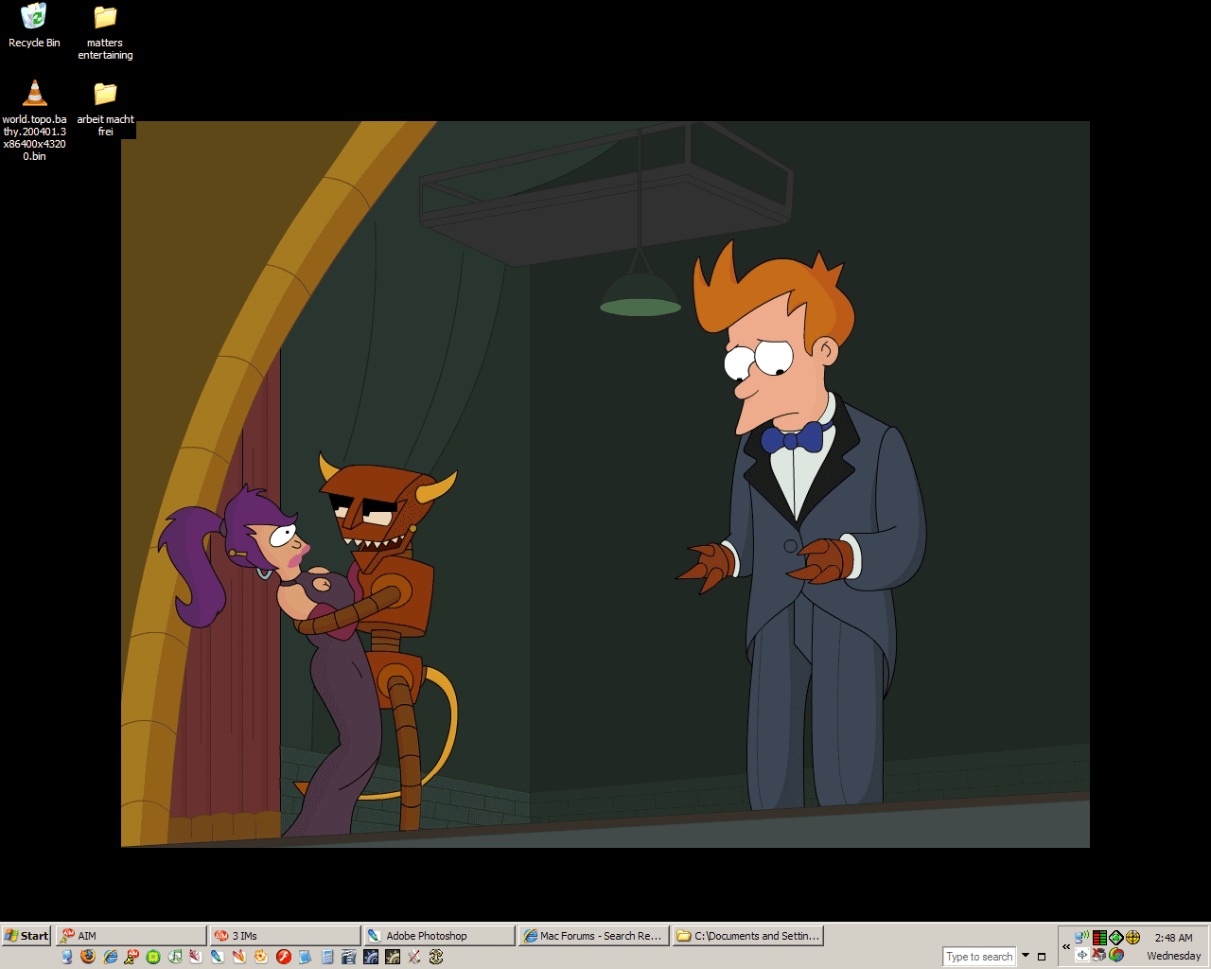Image resolution: width=1211 pixels, height=969 pixels.
Task: Click the small square button beside search
Action: click(1042, 957)
